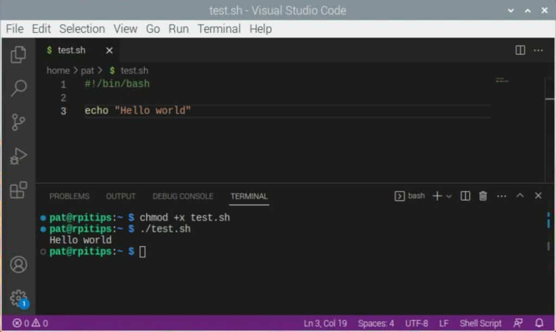Click the Hello world terminal output

coord(80,240)
